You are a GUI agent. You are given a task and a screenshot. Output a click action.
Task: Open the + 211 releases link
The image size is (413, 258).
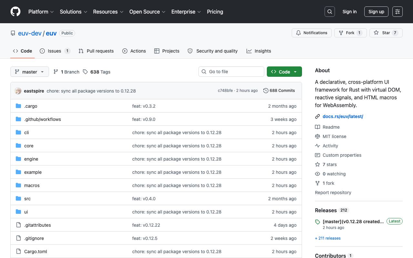[x=328, y=238]
